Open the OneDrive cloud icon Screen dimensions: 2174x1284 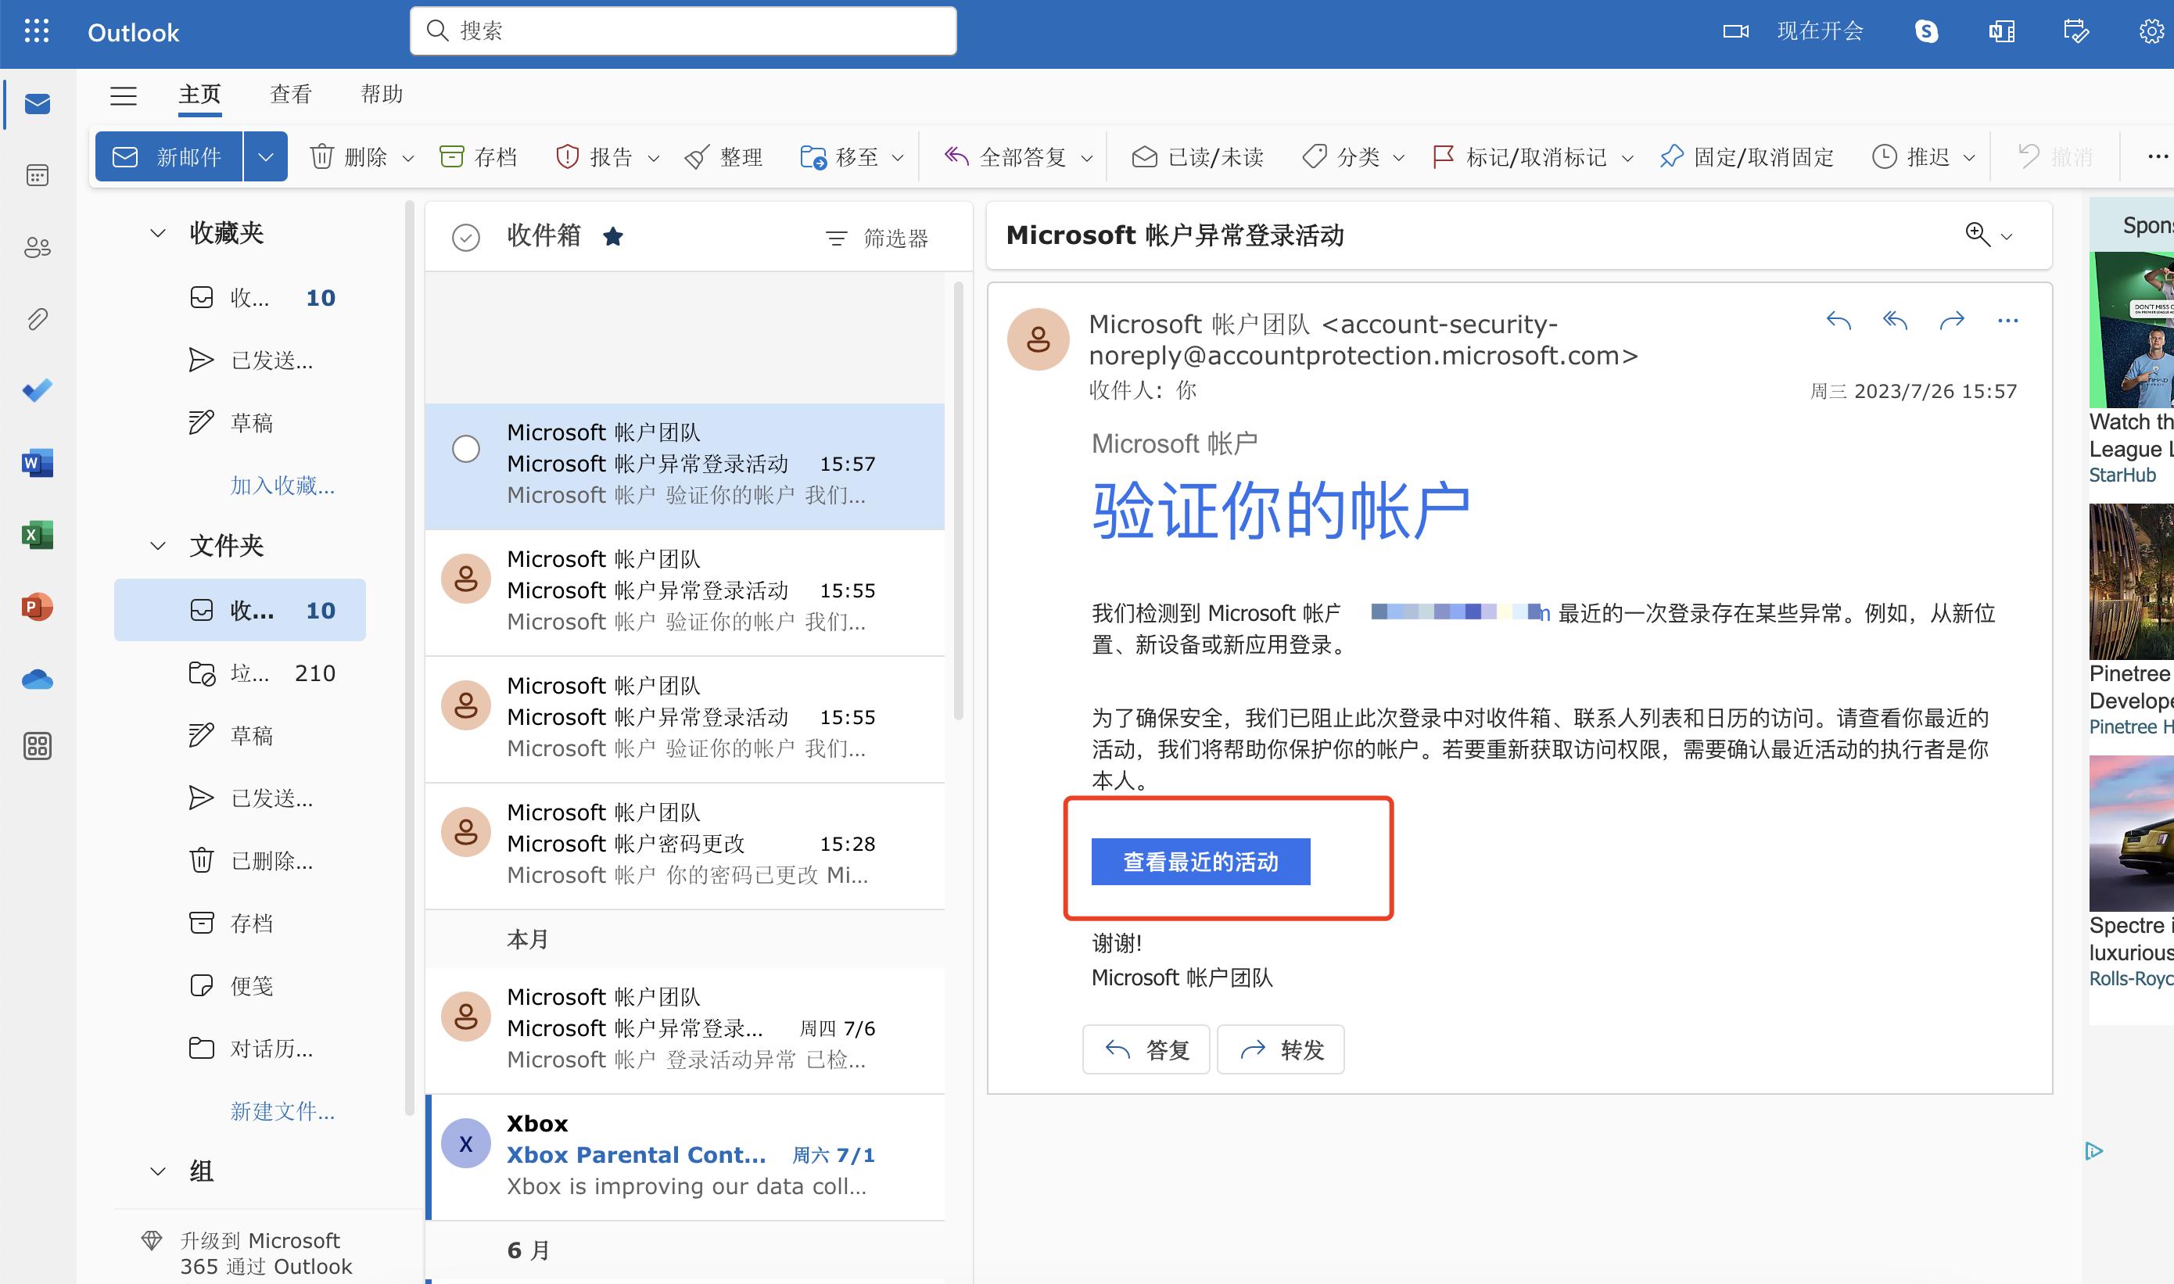click(38, 680)
